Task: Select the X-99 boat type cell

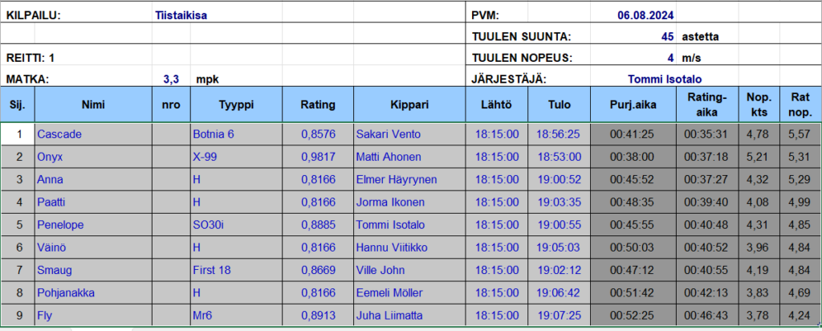Action: [237, 157]
